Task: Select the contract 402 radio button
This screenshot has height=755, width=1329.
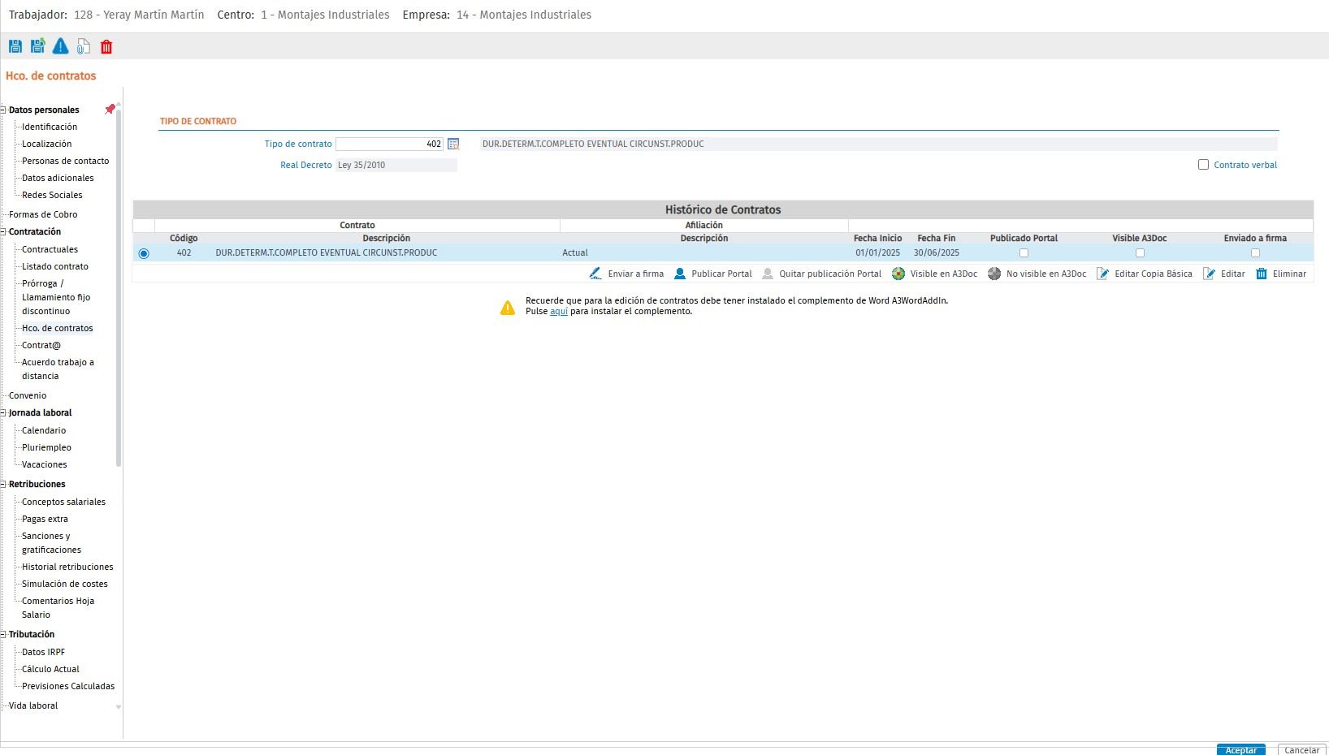Action: tap(144, 253)
